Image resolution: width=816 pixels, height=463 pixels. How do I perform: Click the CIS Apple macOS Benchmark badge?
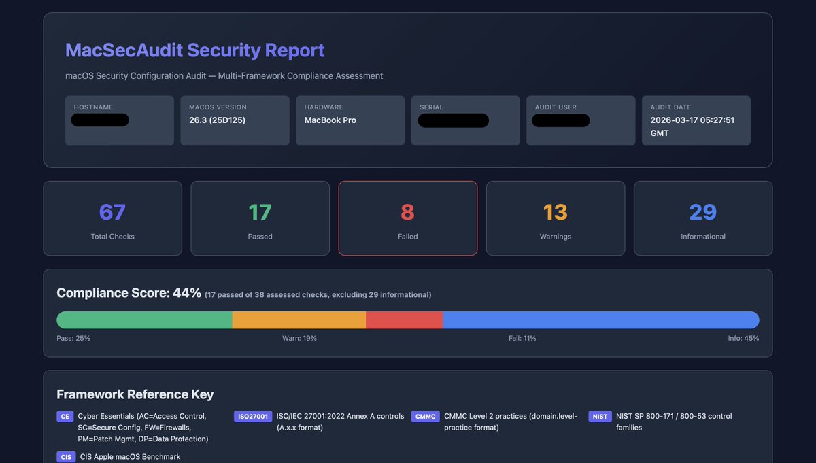(x=65, y=457)
